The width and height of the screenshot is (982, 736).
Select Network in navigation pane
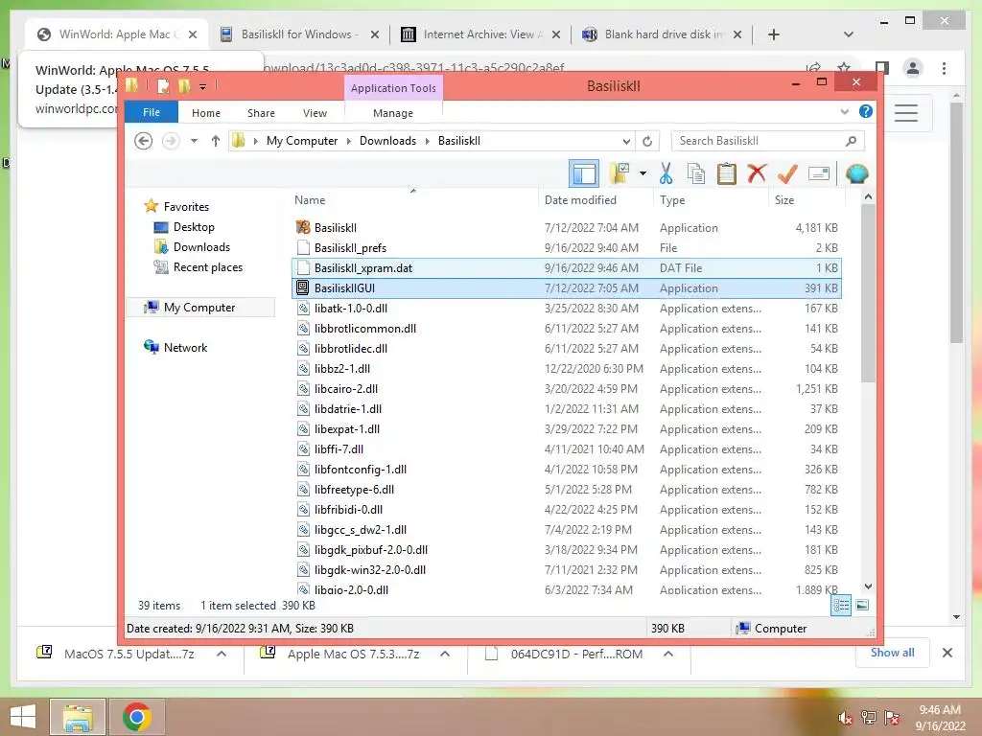pos(185,347)
